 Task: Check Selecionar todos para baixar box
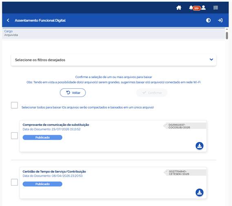point(14,105)
